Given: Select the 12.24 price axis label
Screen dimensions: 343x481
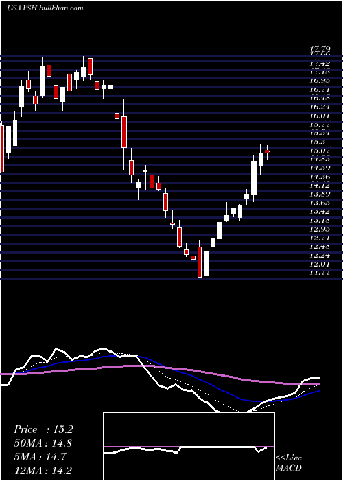Looking at the screenshot, I should (x=320, y=255).
